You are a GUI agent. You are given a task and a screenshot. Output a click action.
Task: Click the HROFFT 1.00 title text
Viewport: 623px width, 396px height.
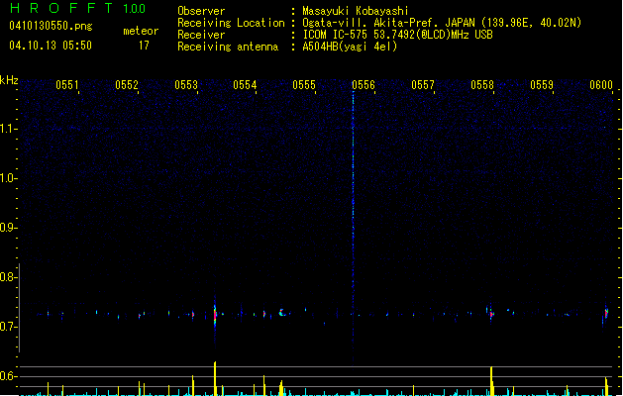pyautogui.click(x=77, y=8)
